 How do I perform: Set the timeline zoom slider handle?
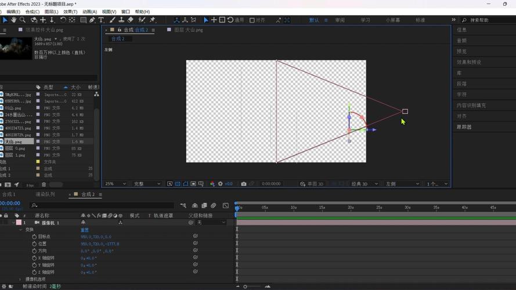tap(245, 287)
